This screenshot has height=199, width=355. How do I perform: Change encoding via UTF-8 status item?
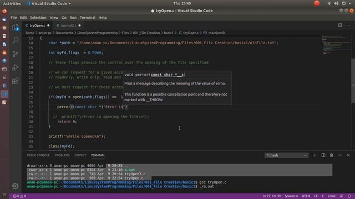point(306,196)
